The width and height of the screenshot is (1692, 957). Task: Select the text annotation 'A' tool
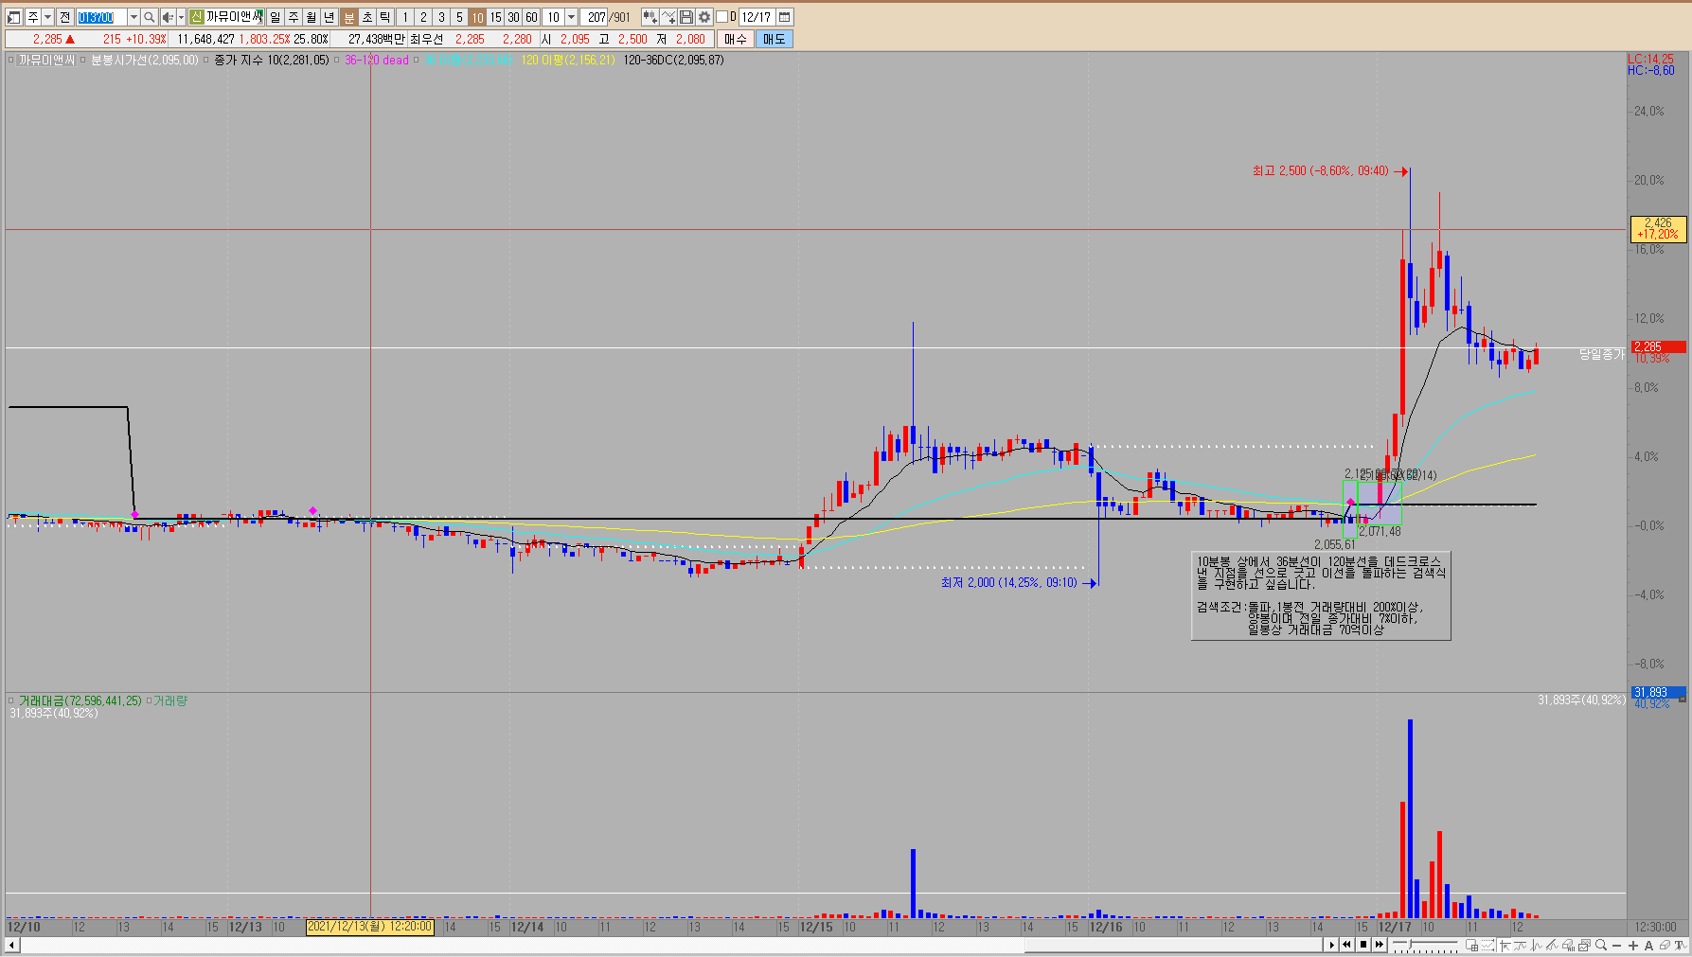1648,945
